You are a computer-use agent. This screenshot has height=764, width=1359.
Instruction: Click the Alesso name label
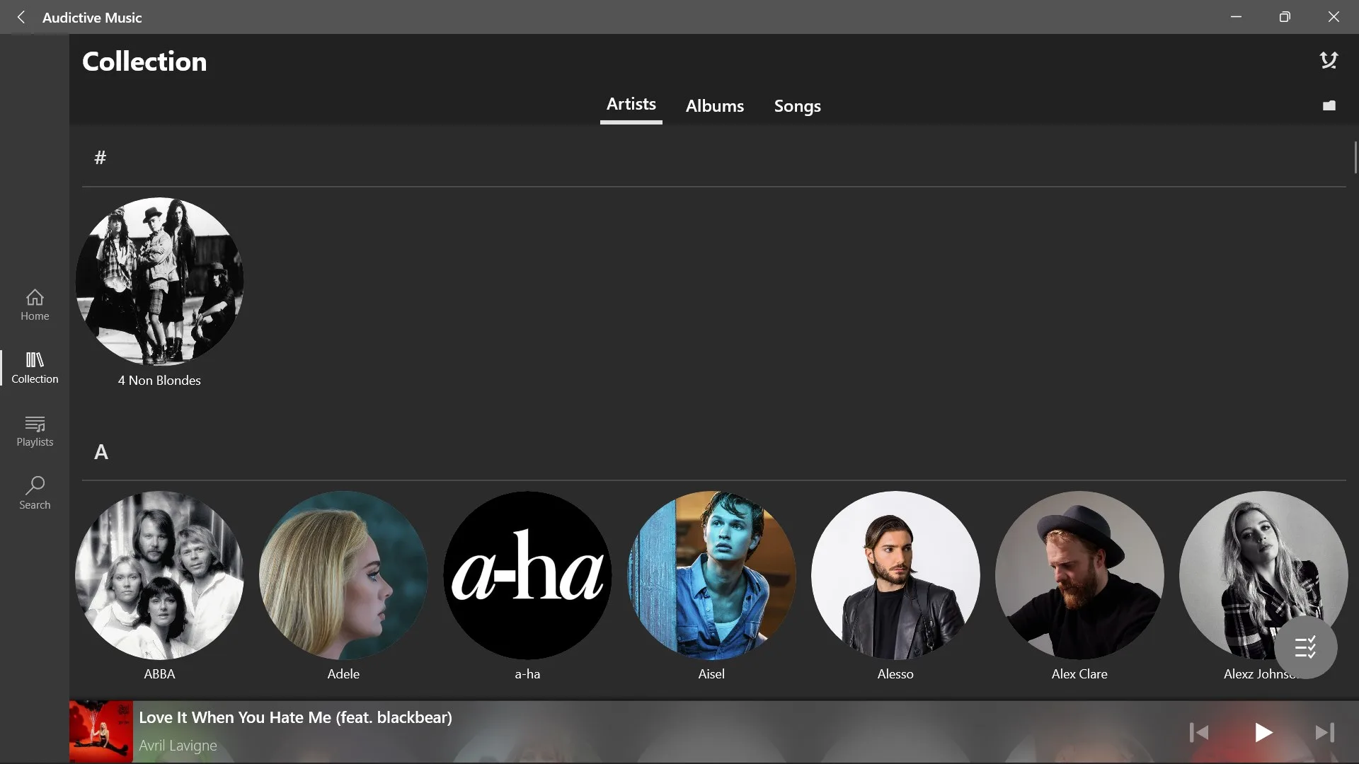[895, 674]
